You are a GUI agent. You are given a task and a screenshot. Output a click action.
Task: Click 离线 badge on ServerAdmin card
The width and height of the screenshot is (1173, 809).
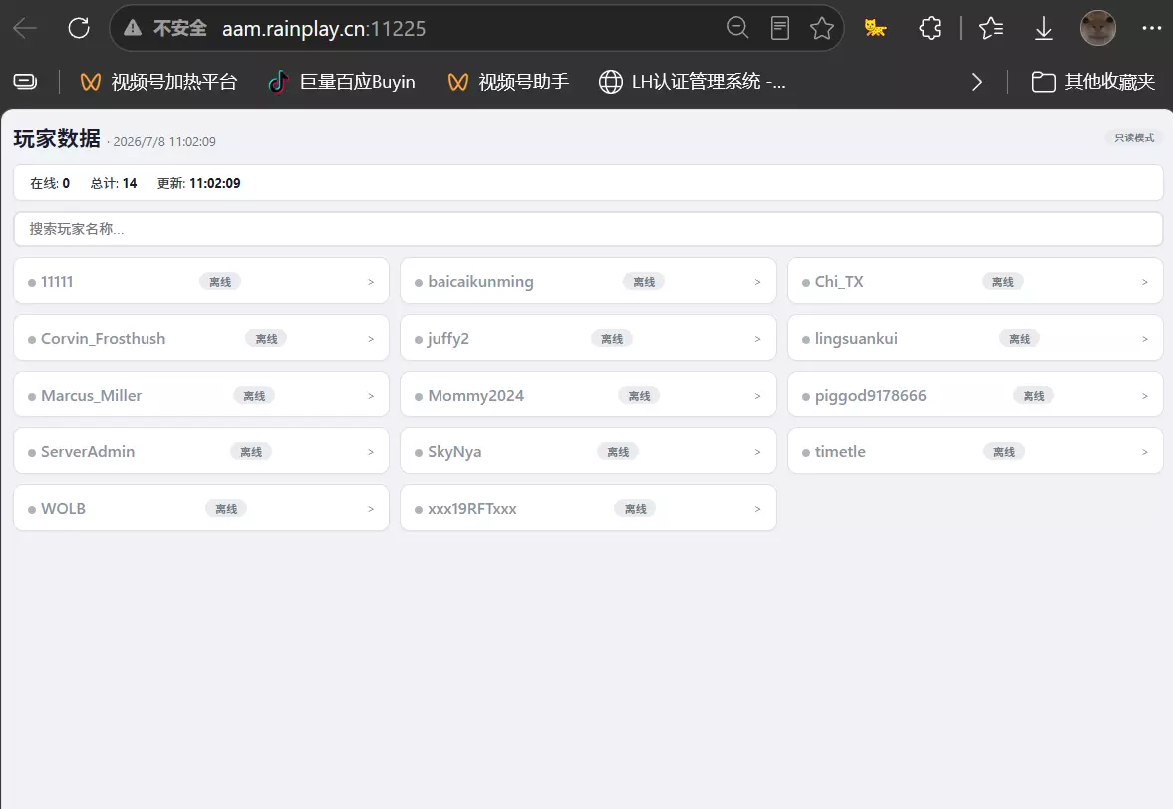tap(250, 452)
